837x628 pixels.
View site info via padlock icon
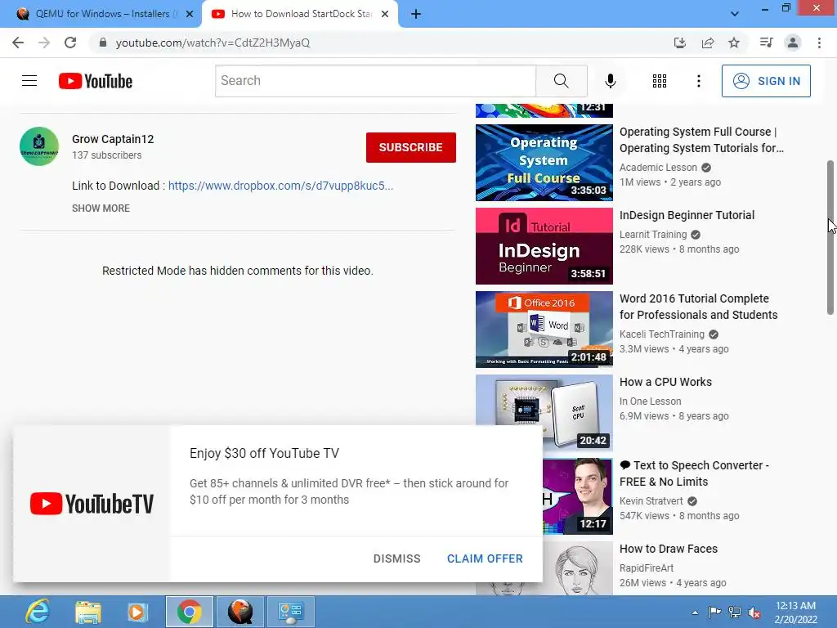coord(103,43)
